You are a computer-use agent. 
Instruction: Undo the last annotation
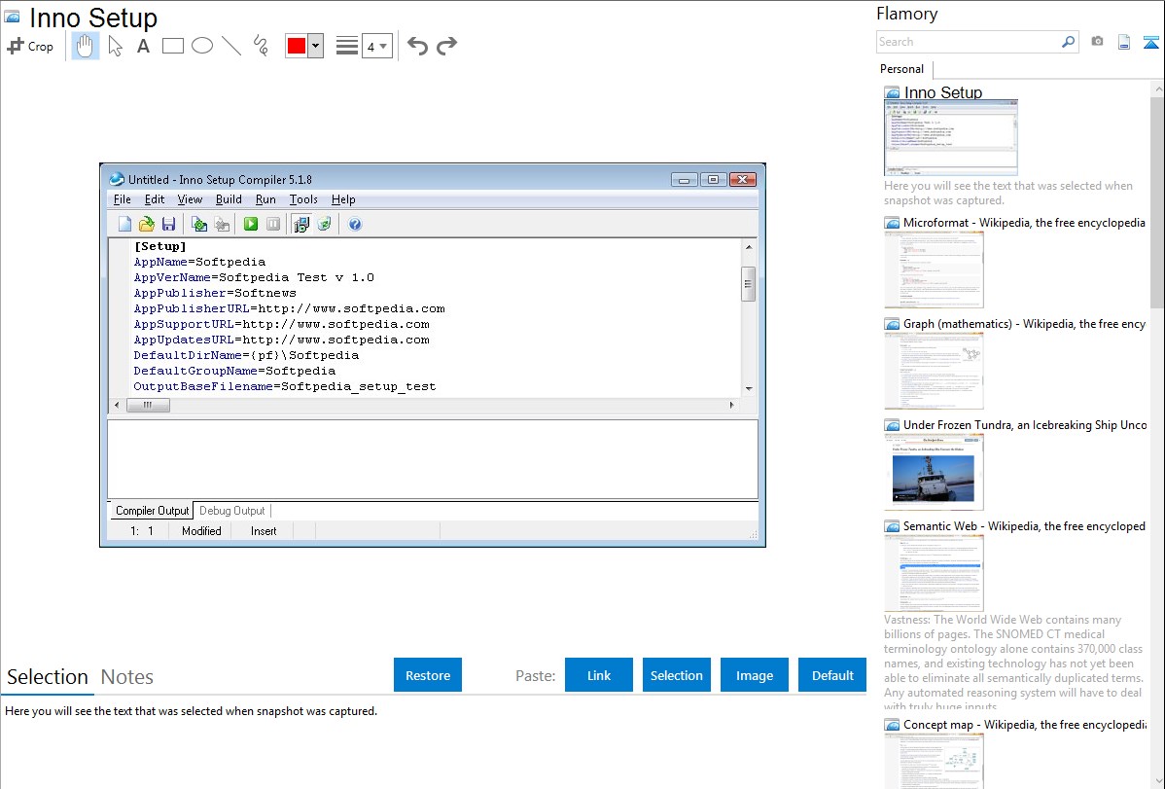click(417, 46)
